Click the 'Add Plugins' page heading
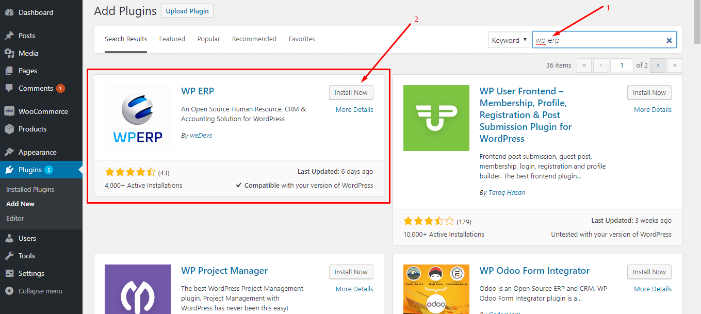 [x=125, y=11]
